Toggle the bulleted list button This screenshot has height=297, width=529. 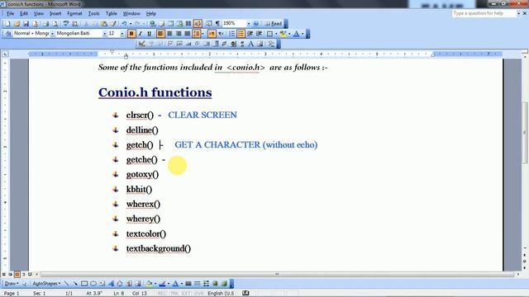(x=241, y=34)
